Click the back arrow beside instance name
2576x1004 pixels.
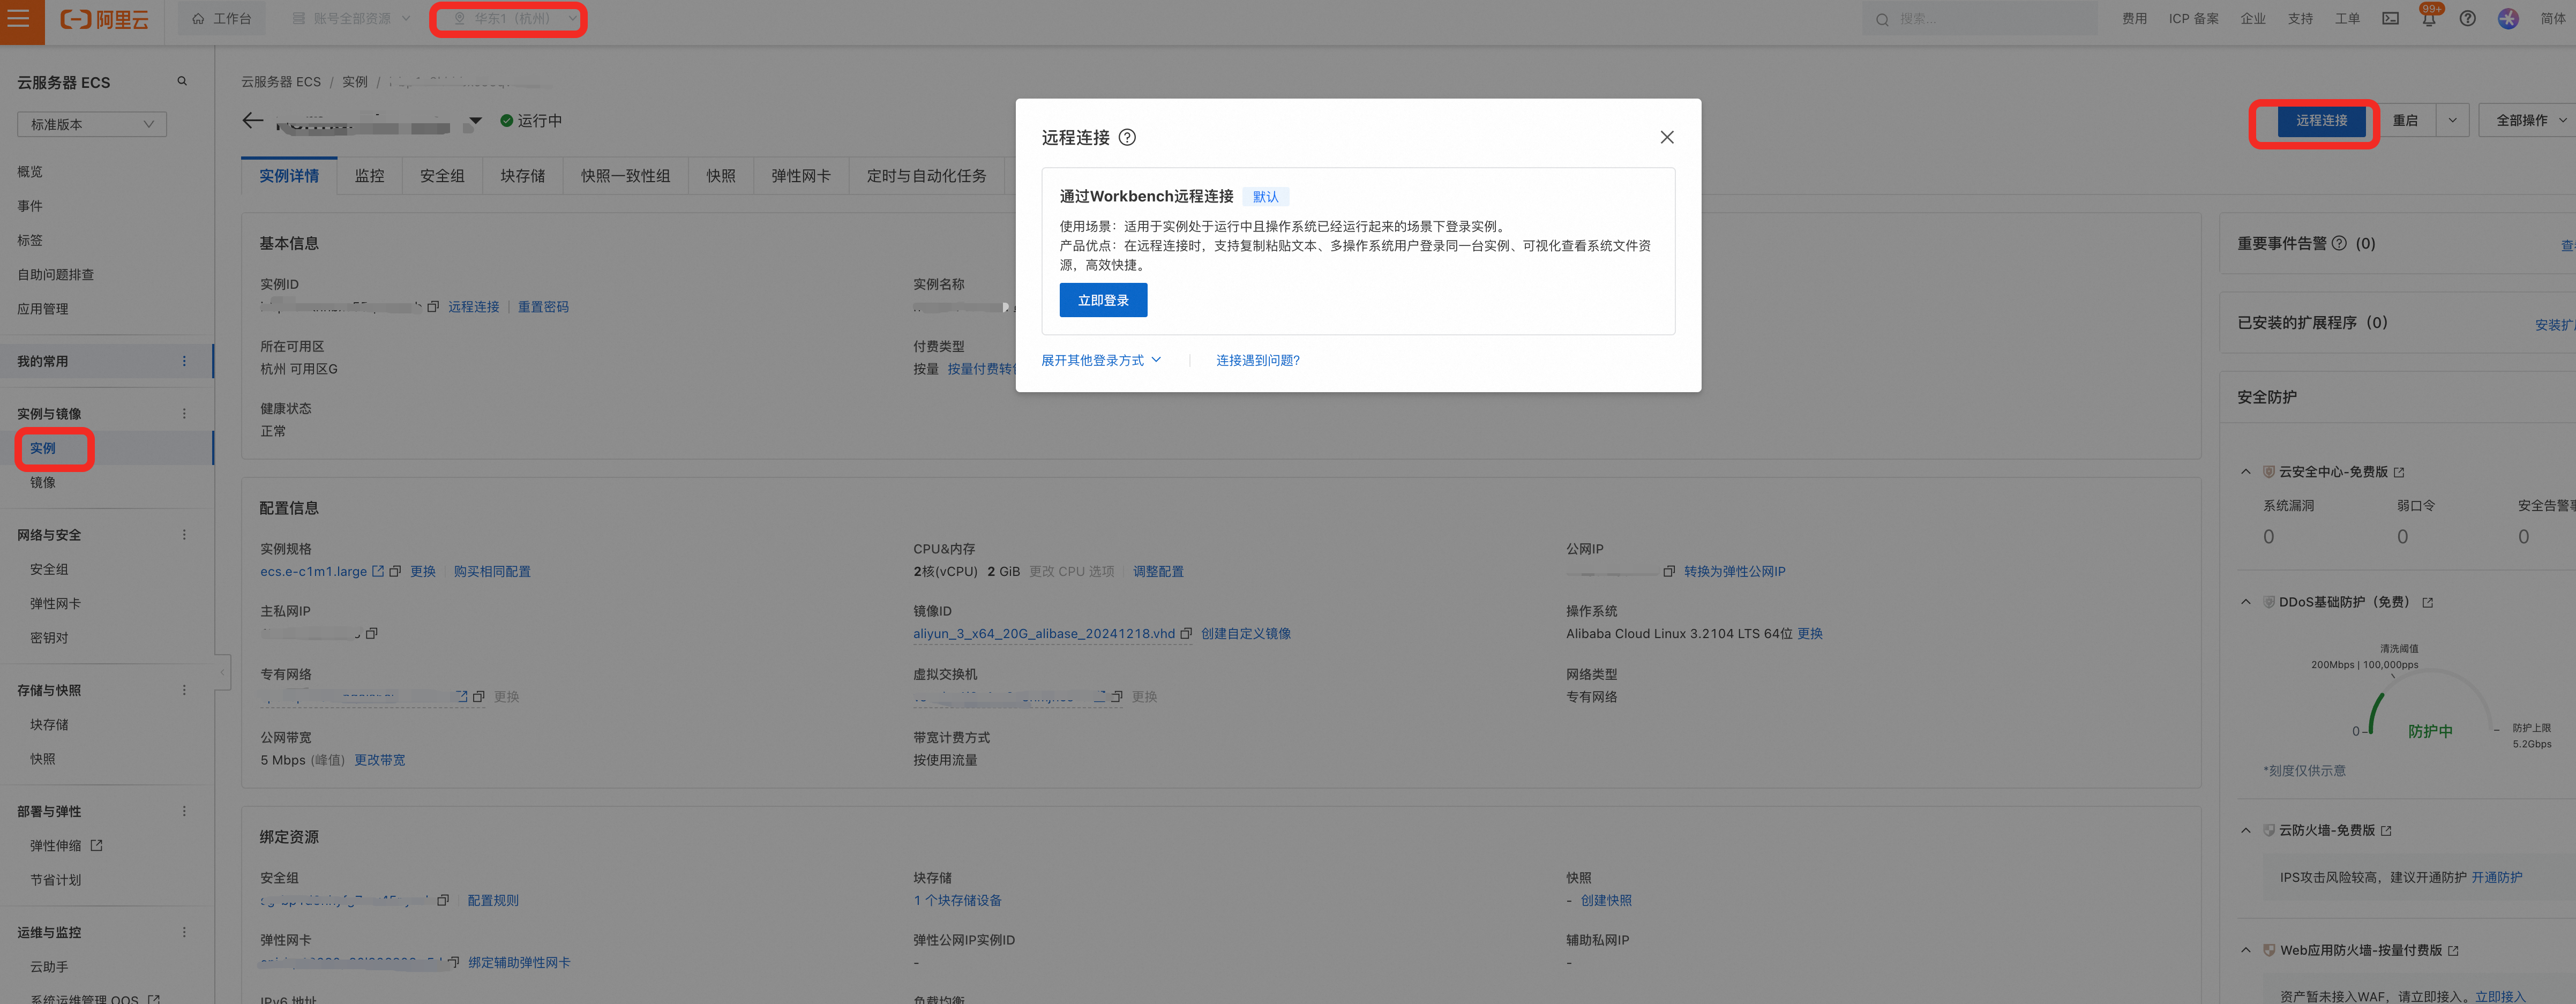pos(253,121)
